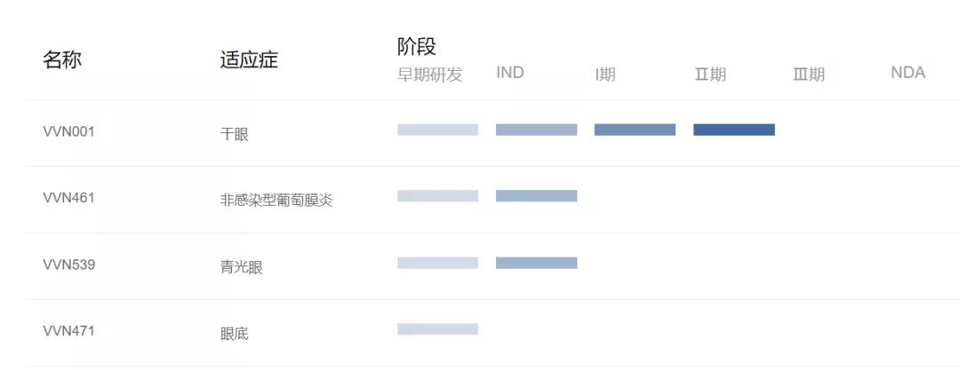Click the 干眼 indication text
Screen dimensions: 960x370
pos(235,134)
